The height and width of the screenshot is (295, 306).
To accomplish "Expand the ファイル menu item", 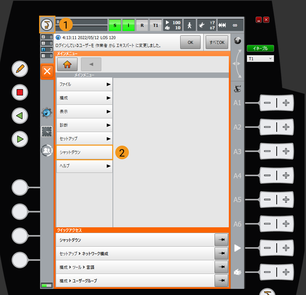I will (x=84, y=84).
